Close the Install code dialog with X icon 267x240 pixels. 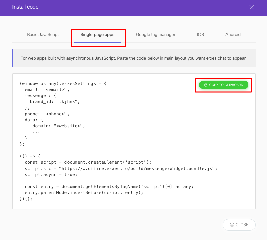click(x=251, y=7)
